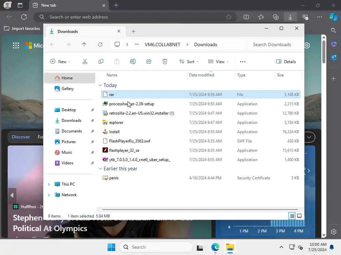The image size is (341, 255).
Task: Expand This PC tree node
Action: [x=49, y=184]
